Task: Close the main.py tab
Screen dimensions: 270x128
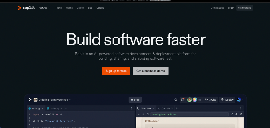Action: pyautogui.click(x=43, y=108)
